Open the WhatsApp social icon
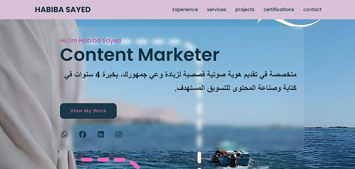Image resolution: width=355 pixels, height=169 pixels. (65, 134)
